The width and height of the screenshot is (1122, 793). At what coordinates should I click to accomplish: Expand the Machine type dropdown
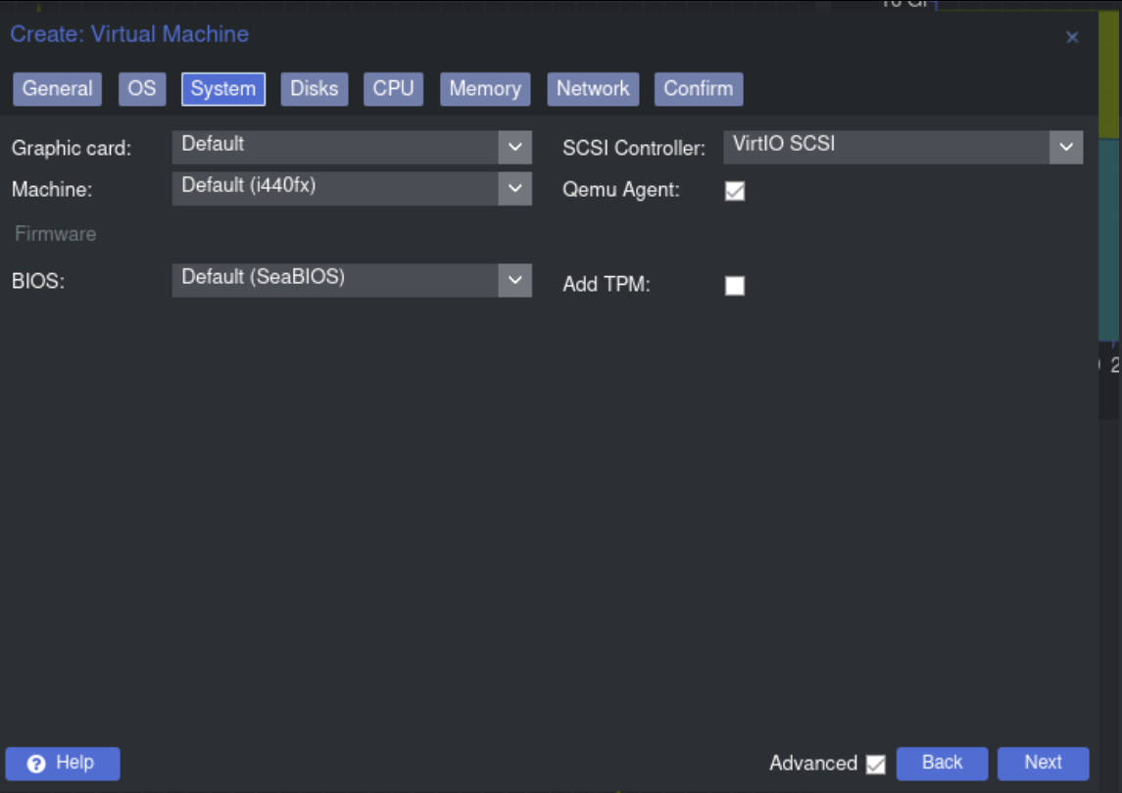click(x=514, y=189)
